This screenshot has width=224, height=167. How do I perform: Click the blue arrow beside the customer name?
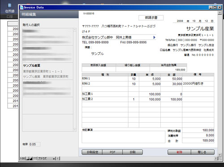click(155, 37)
